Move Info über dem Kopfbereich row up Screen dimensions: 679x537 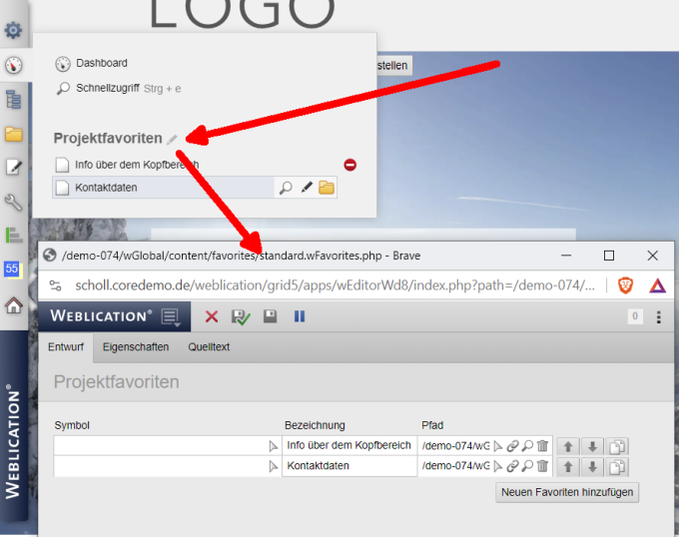(568, 446)
